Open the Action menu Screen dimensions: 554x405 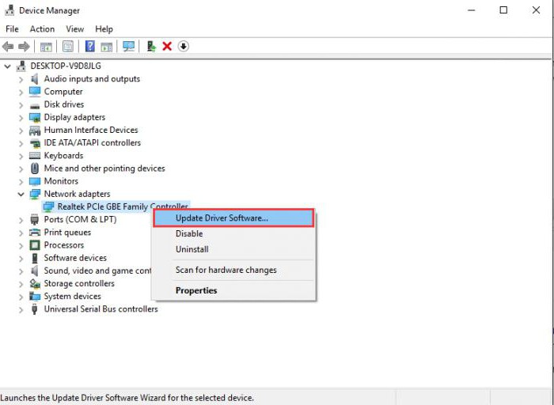click(x=42, y=29)
